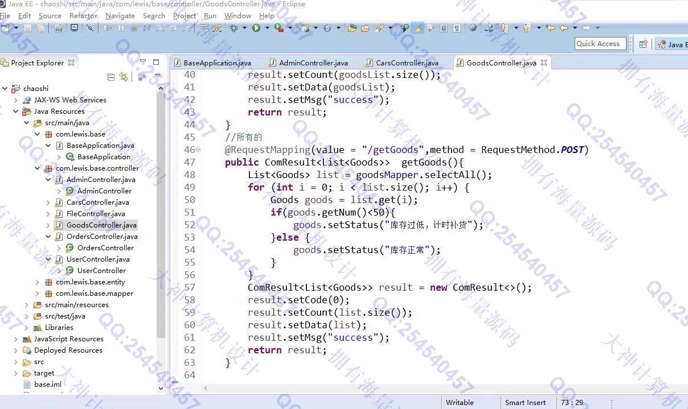Click the Writable status bar entry

point(460,402)
